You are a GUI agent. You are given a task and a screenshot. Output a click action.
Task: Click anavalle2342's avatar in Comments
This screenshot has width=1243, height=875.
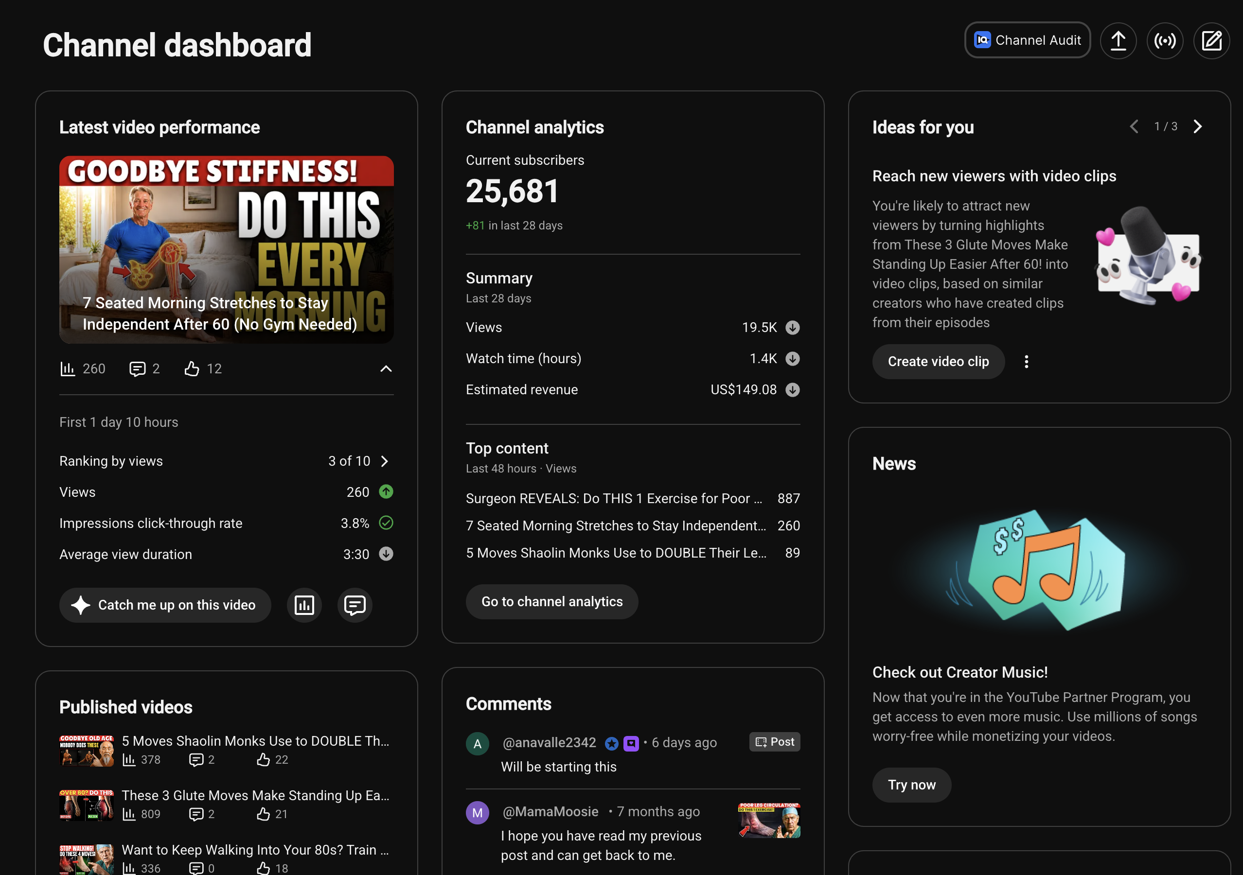(x=478, y=743)
